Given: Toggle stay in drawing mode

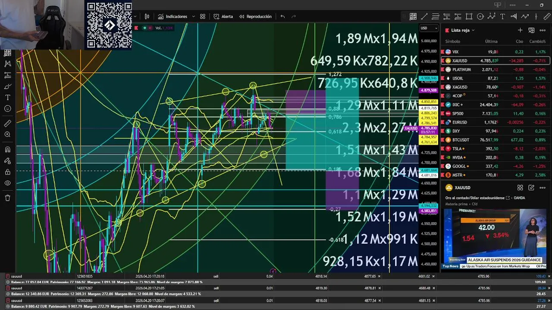Looking at the screenshot, I should [7, 161].
